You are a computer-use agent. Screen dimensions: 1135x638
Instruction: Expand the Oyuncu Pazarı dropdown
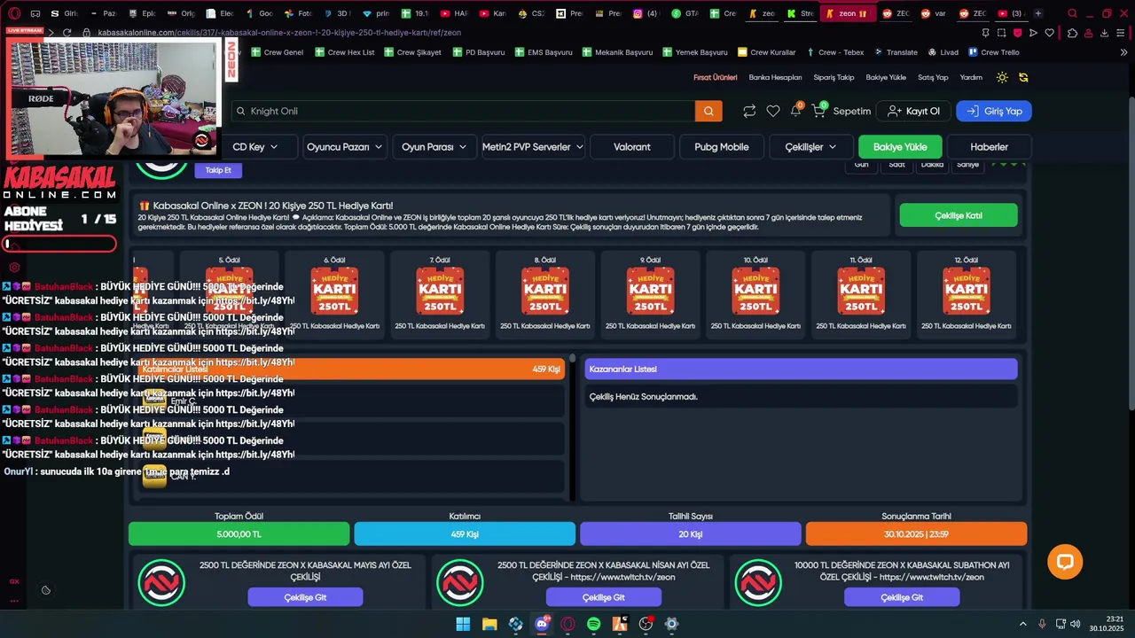pos(344,147)
